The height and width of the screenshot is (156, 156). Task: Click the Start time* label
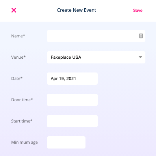pos(22,121)
